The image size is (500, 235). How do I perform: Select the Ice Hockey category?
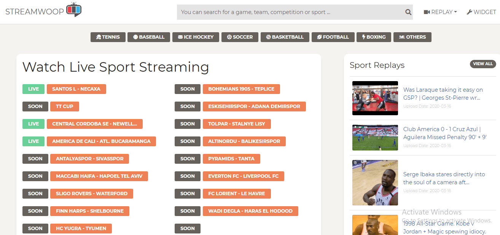click(x=196, y=37)
